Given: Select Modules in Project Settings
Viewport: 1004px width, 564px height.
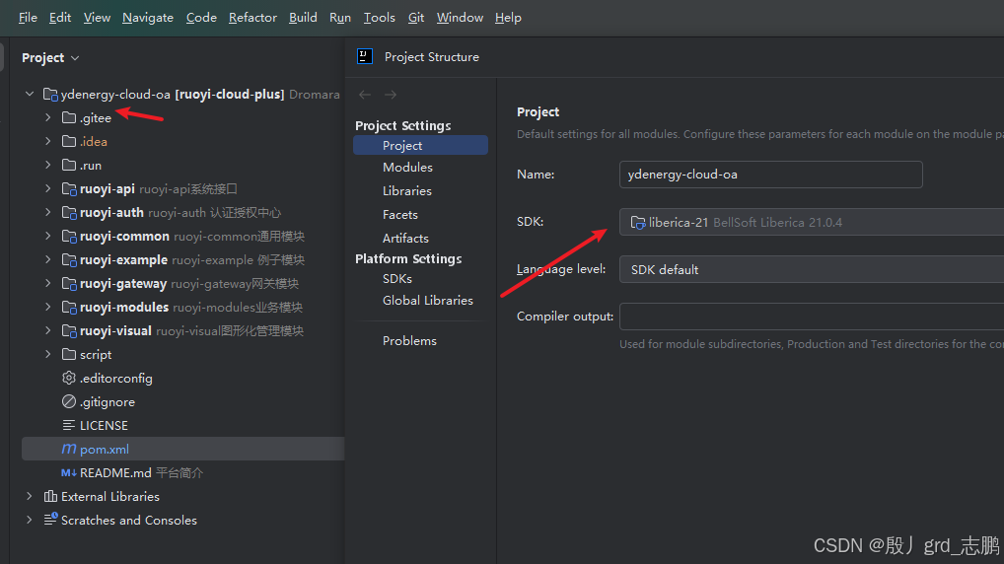Looking at the screenshot, I should 408,167.
